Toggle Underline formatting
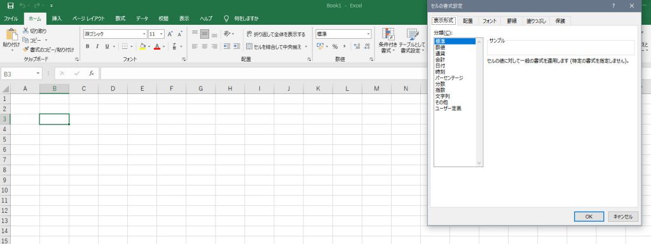This screenshot has height=244, width=651. click(107, 46)
